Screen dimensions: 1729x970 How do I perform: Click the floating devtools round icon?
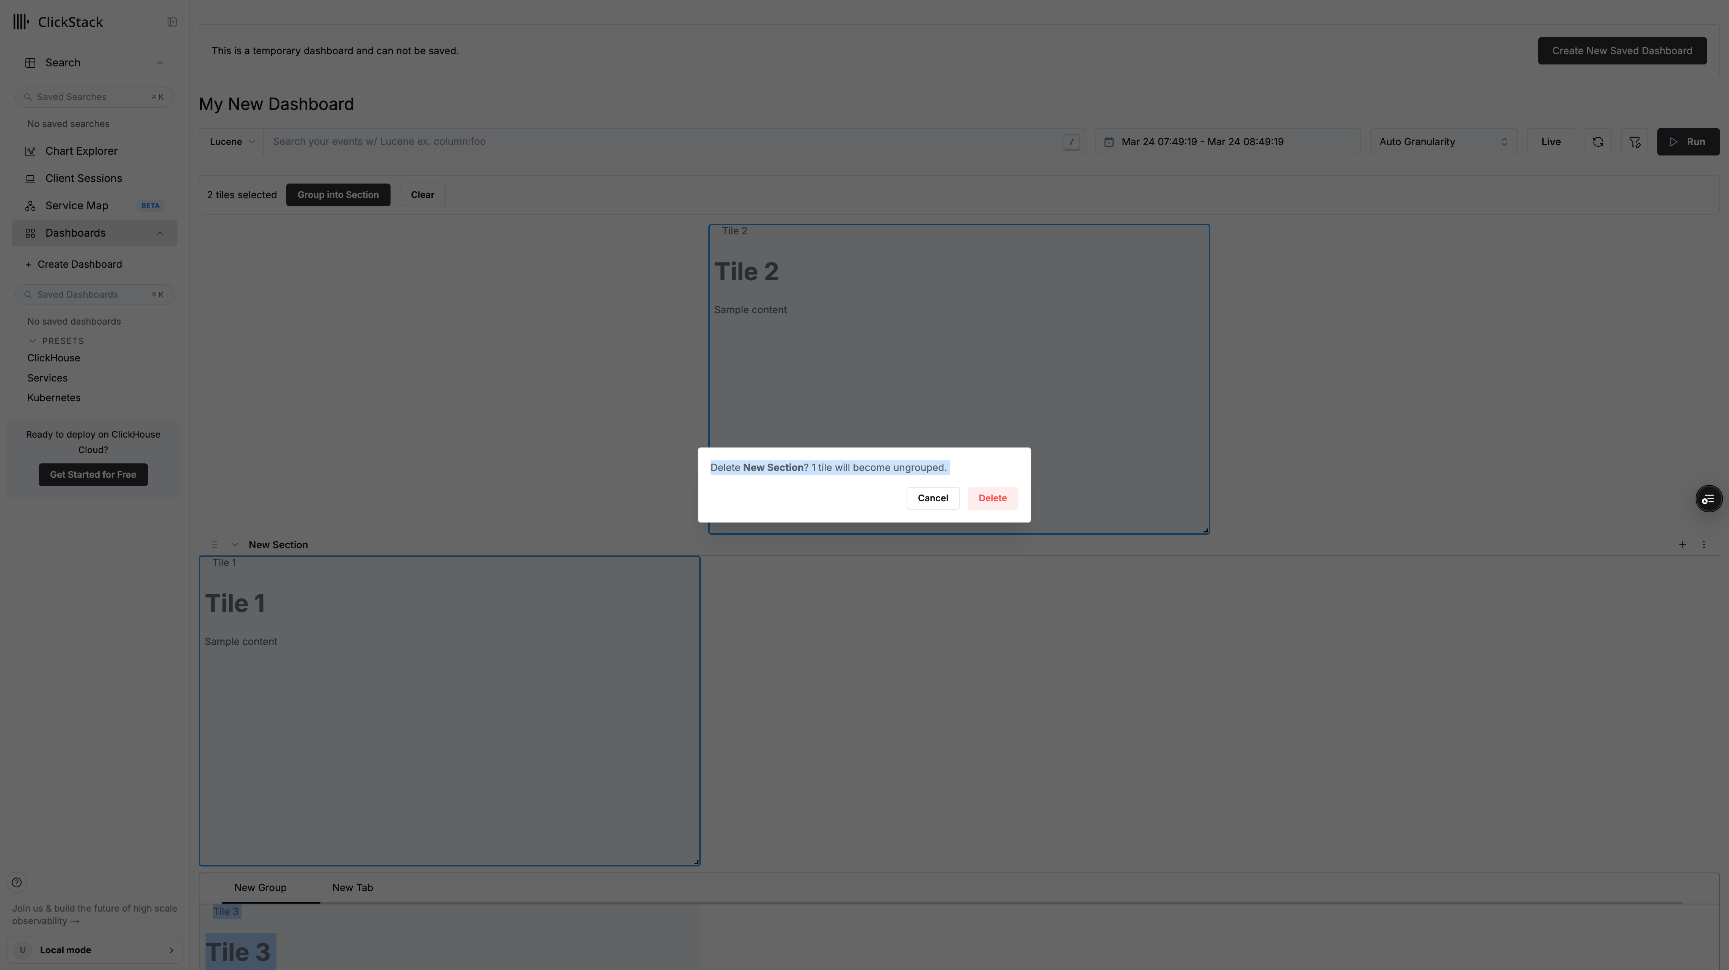pyautogui.click(x=1708, y=499)
